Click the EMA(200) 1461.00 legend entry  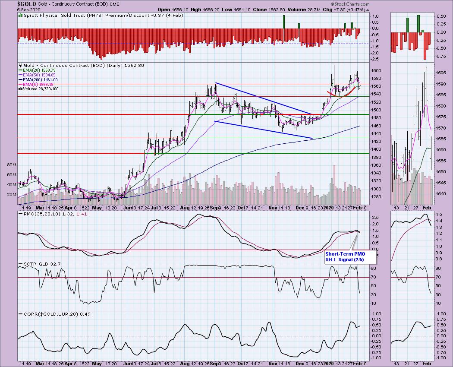coord(38,79)
